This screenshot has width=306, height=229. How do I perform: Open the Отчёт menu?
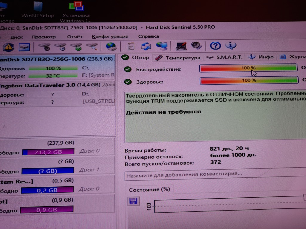click(x=75, y=37)
